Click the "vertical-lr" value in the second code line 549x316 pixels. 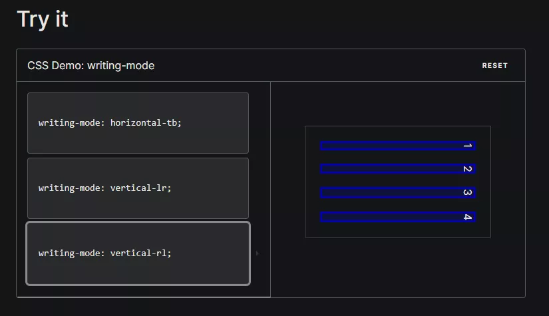[138, 188]
